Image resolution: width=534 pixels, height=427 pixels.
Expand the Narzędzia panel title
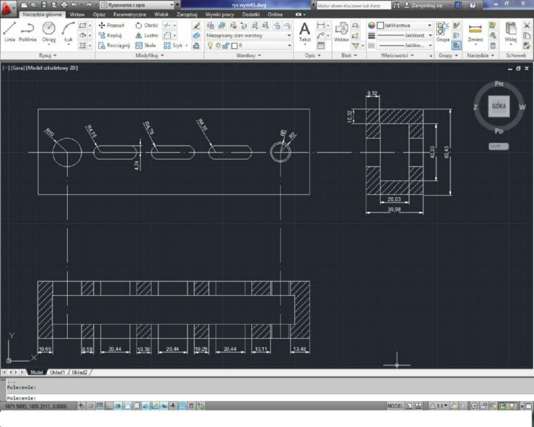(x=480, y=55)
